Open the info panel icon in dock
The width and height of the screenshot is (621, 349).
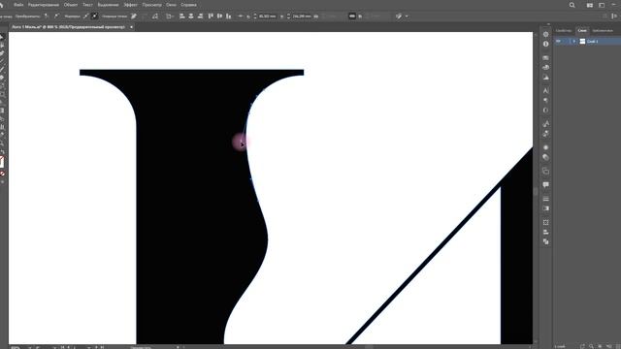click(545, 44)
